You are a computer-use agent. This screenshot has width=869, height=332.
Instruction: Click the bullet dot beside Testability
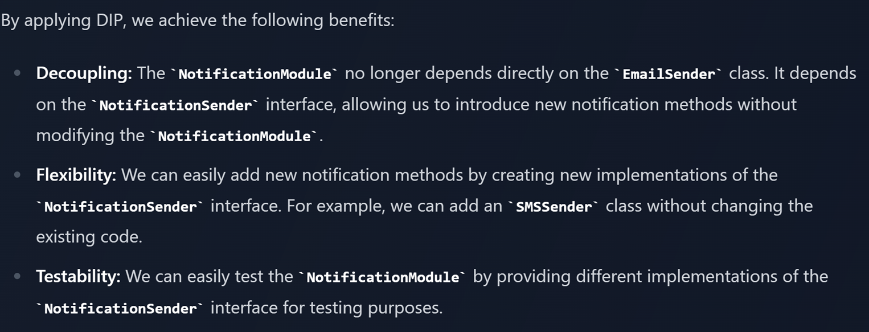18,277
